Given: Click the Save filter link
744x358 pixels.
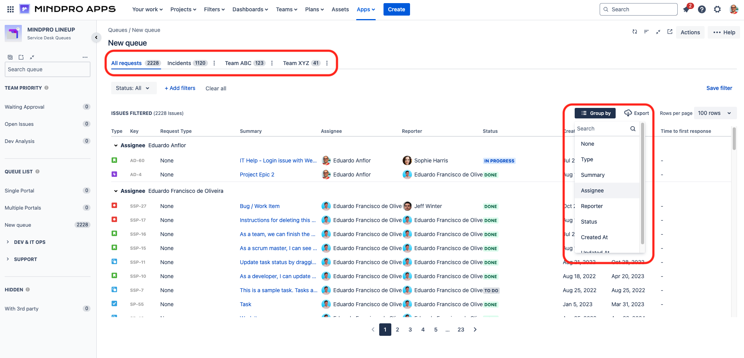Looking at the screenshot, I should pos(719,88).
